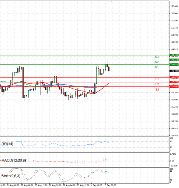The width and height of the screenshot is (179, 188).
Task: Click the 146.690 price axis value
Action: click(174, 100)
